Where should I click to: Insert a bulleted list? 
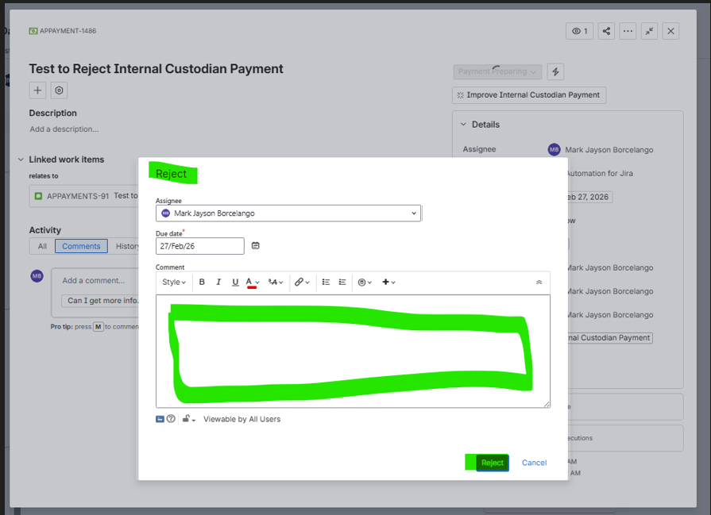[326, 282]
